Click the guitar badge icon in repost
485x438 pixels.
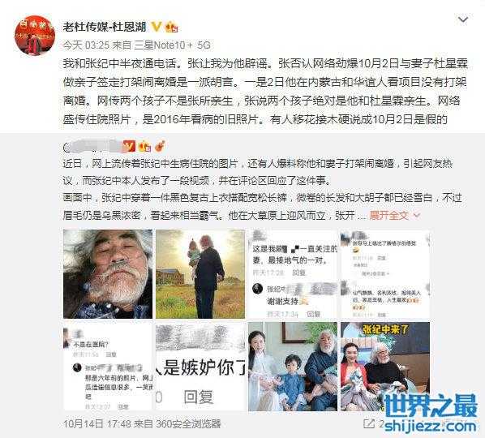click(160, 146)
